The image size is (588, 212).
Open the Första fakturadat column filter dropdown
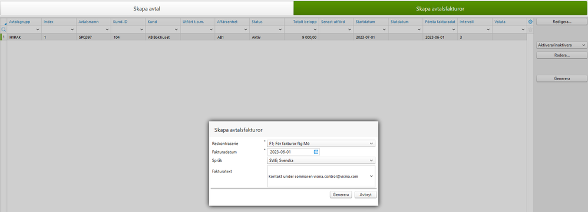click(x=453, y=29)
